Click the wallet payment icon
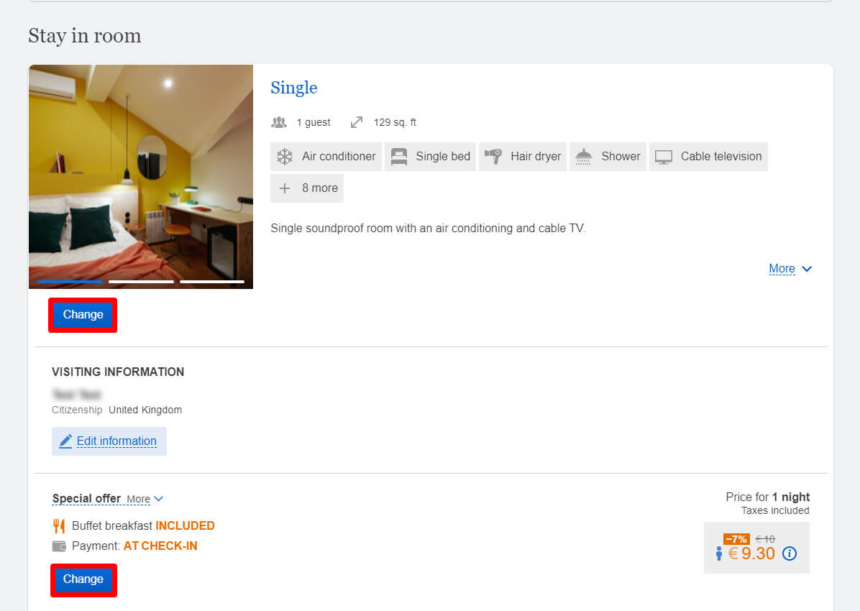Viewport: 860px width, 611px height. tap(59, 546)
